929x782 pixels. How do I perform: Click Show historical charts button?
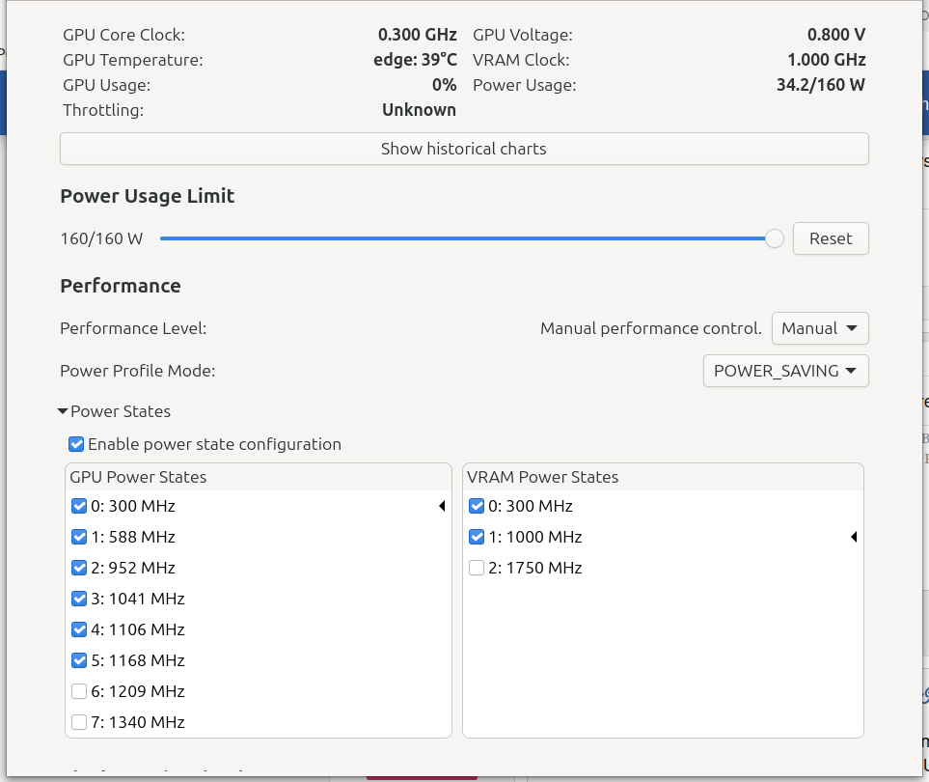click(x=464, y=149)
